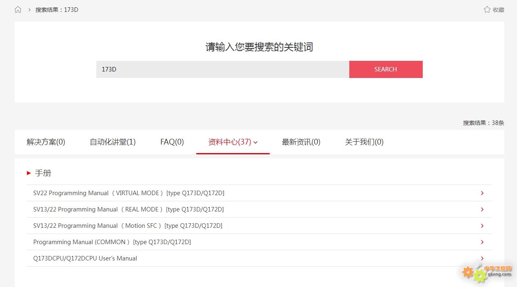
Task: Open the FAQ(0) tab
Action: point(172,142)
